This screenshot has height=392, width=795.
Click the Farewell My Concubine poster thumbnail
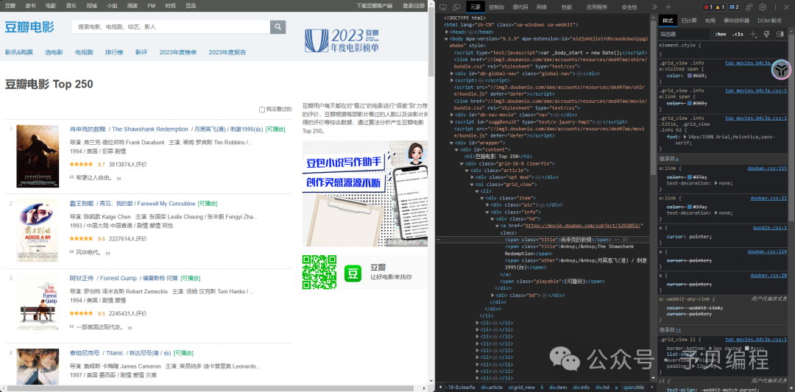(x=38, y=230)
